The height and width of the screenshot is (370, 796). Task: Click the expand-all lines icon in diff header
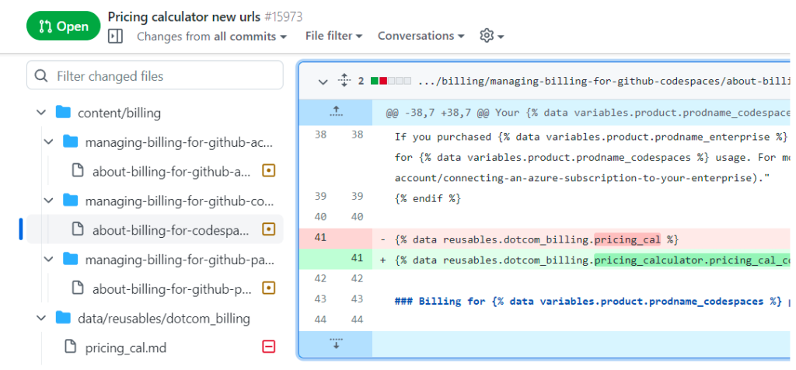point(344,81)
